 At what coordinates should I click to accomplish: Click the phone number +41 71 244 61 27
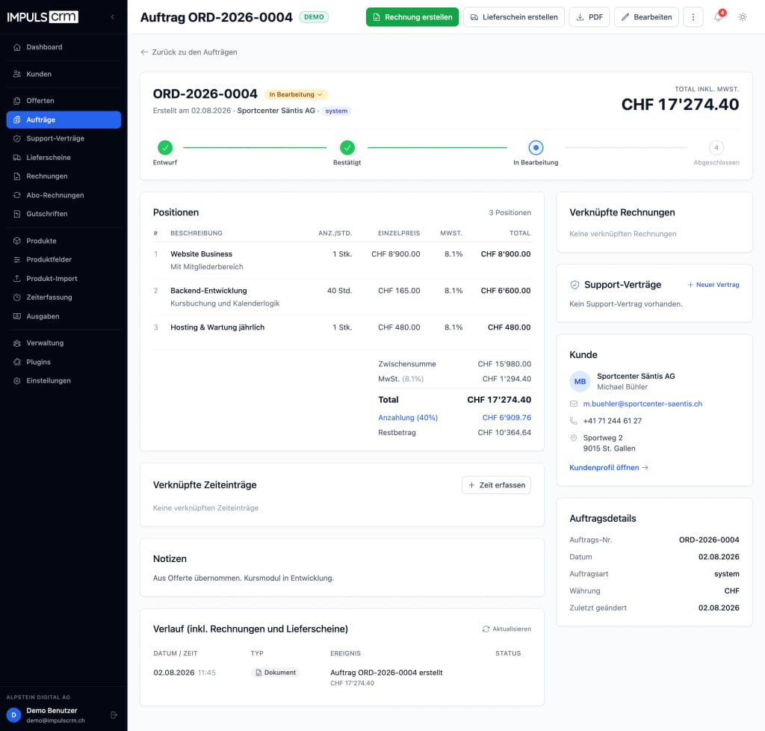pos(613,421)
